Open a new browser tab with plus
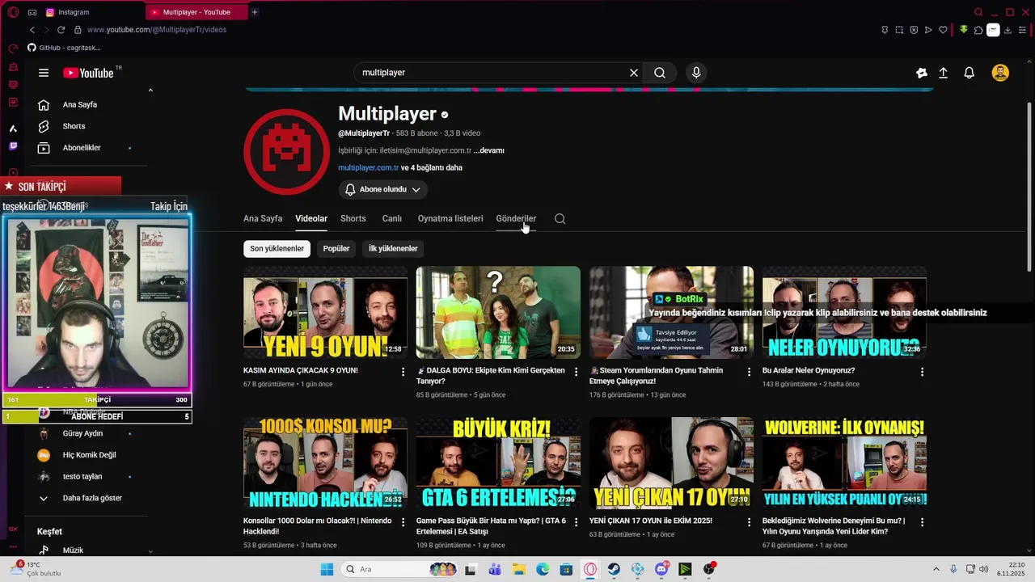This screenshot has width=1035, height=582. 255,12
